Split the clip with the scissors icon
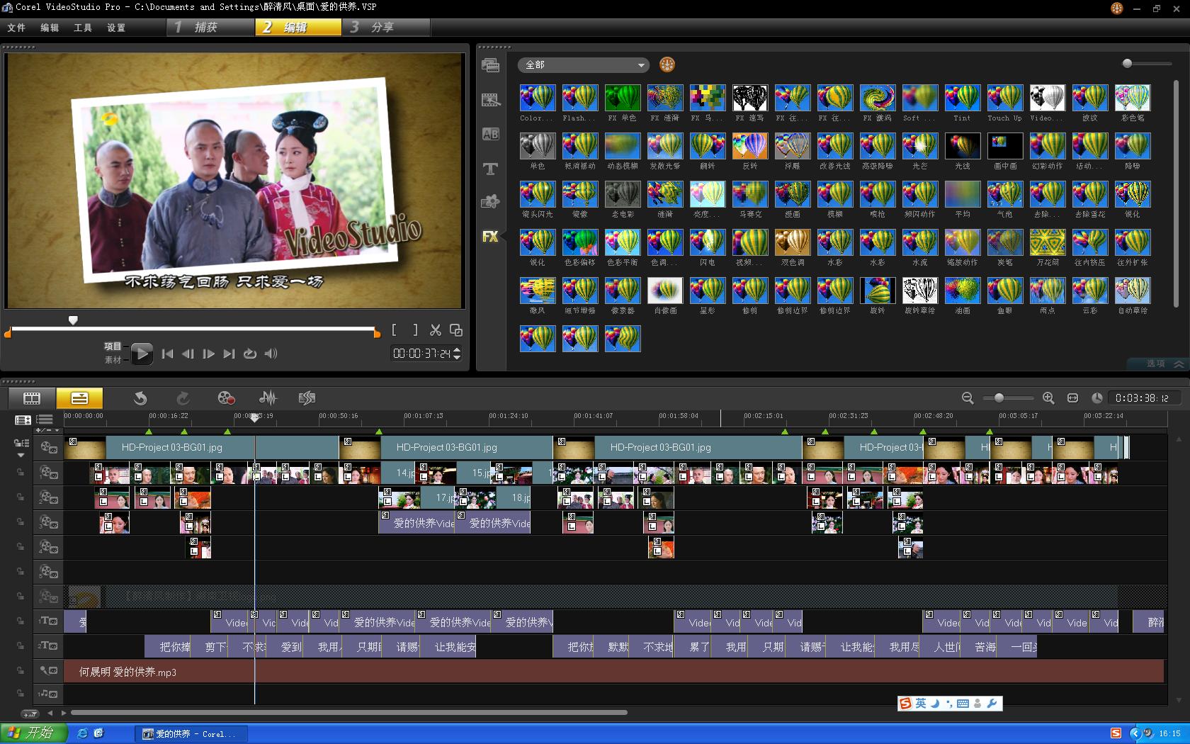Screen dimensions: 1190x744 (x=436, y=330)
